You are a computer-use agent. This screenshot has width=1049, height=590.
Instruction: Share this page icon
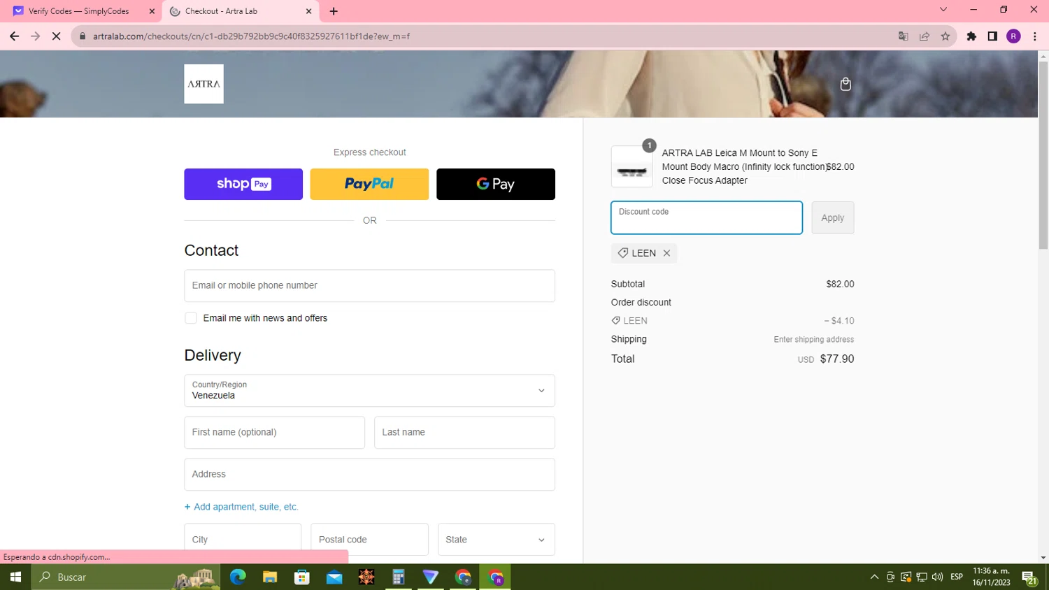tap(925, 36)
